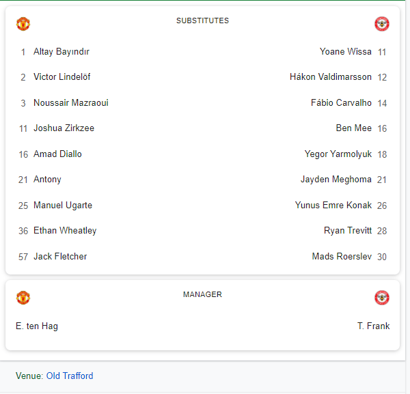Open the Old Trafford venue link
Screen dimensions: 410x394
point(70,376)
